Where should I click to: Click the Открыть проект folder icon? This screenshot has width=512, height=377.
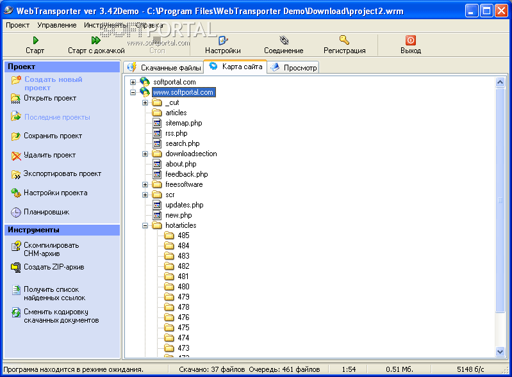[x=16, y=99]
